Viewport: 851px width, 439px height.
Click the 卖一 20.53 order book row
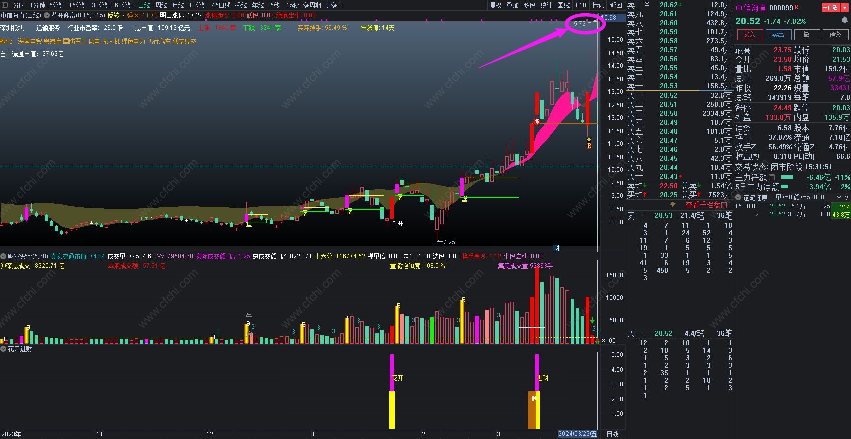(x=679, y=86)
